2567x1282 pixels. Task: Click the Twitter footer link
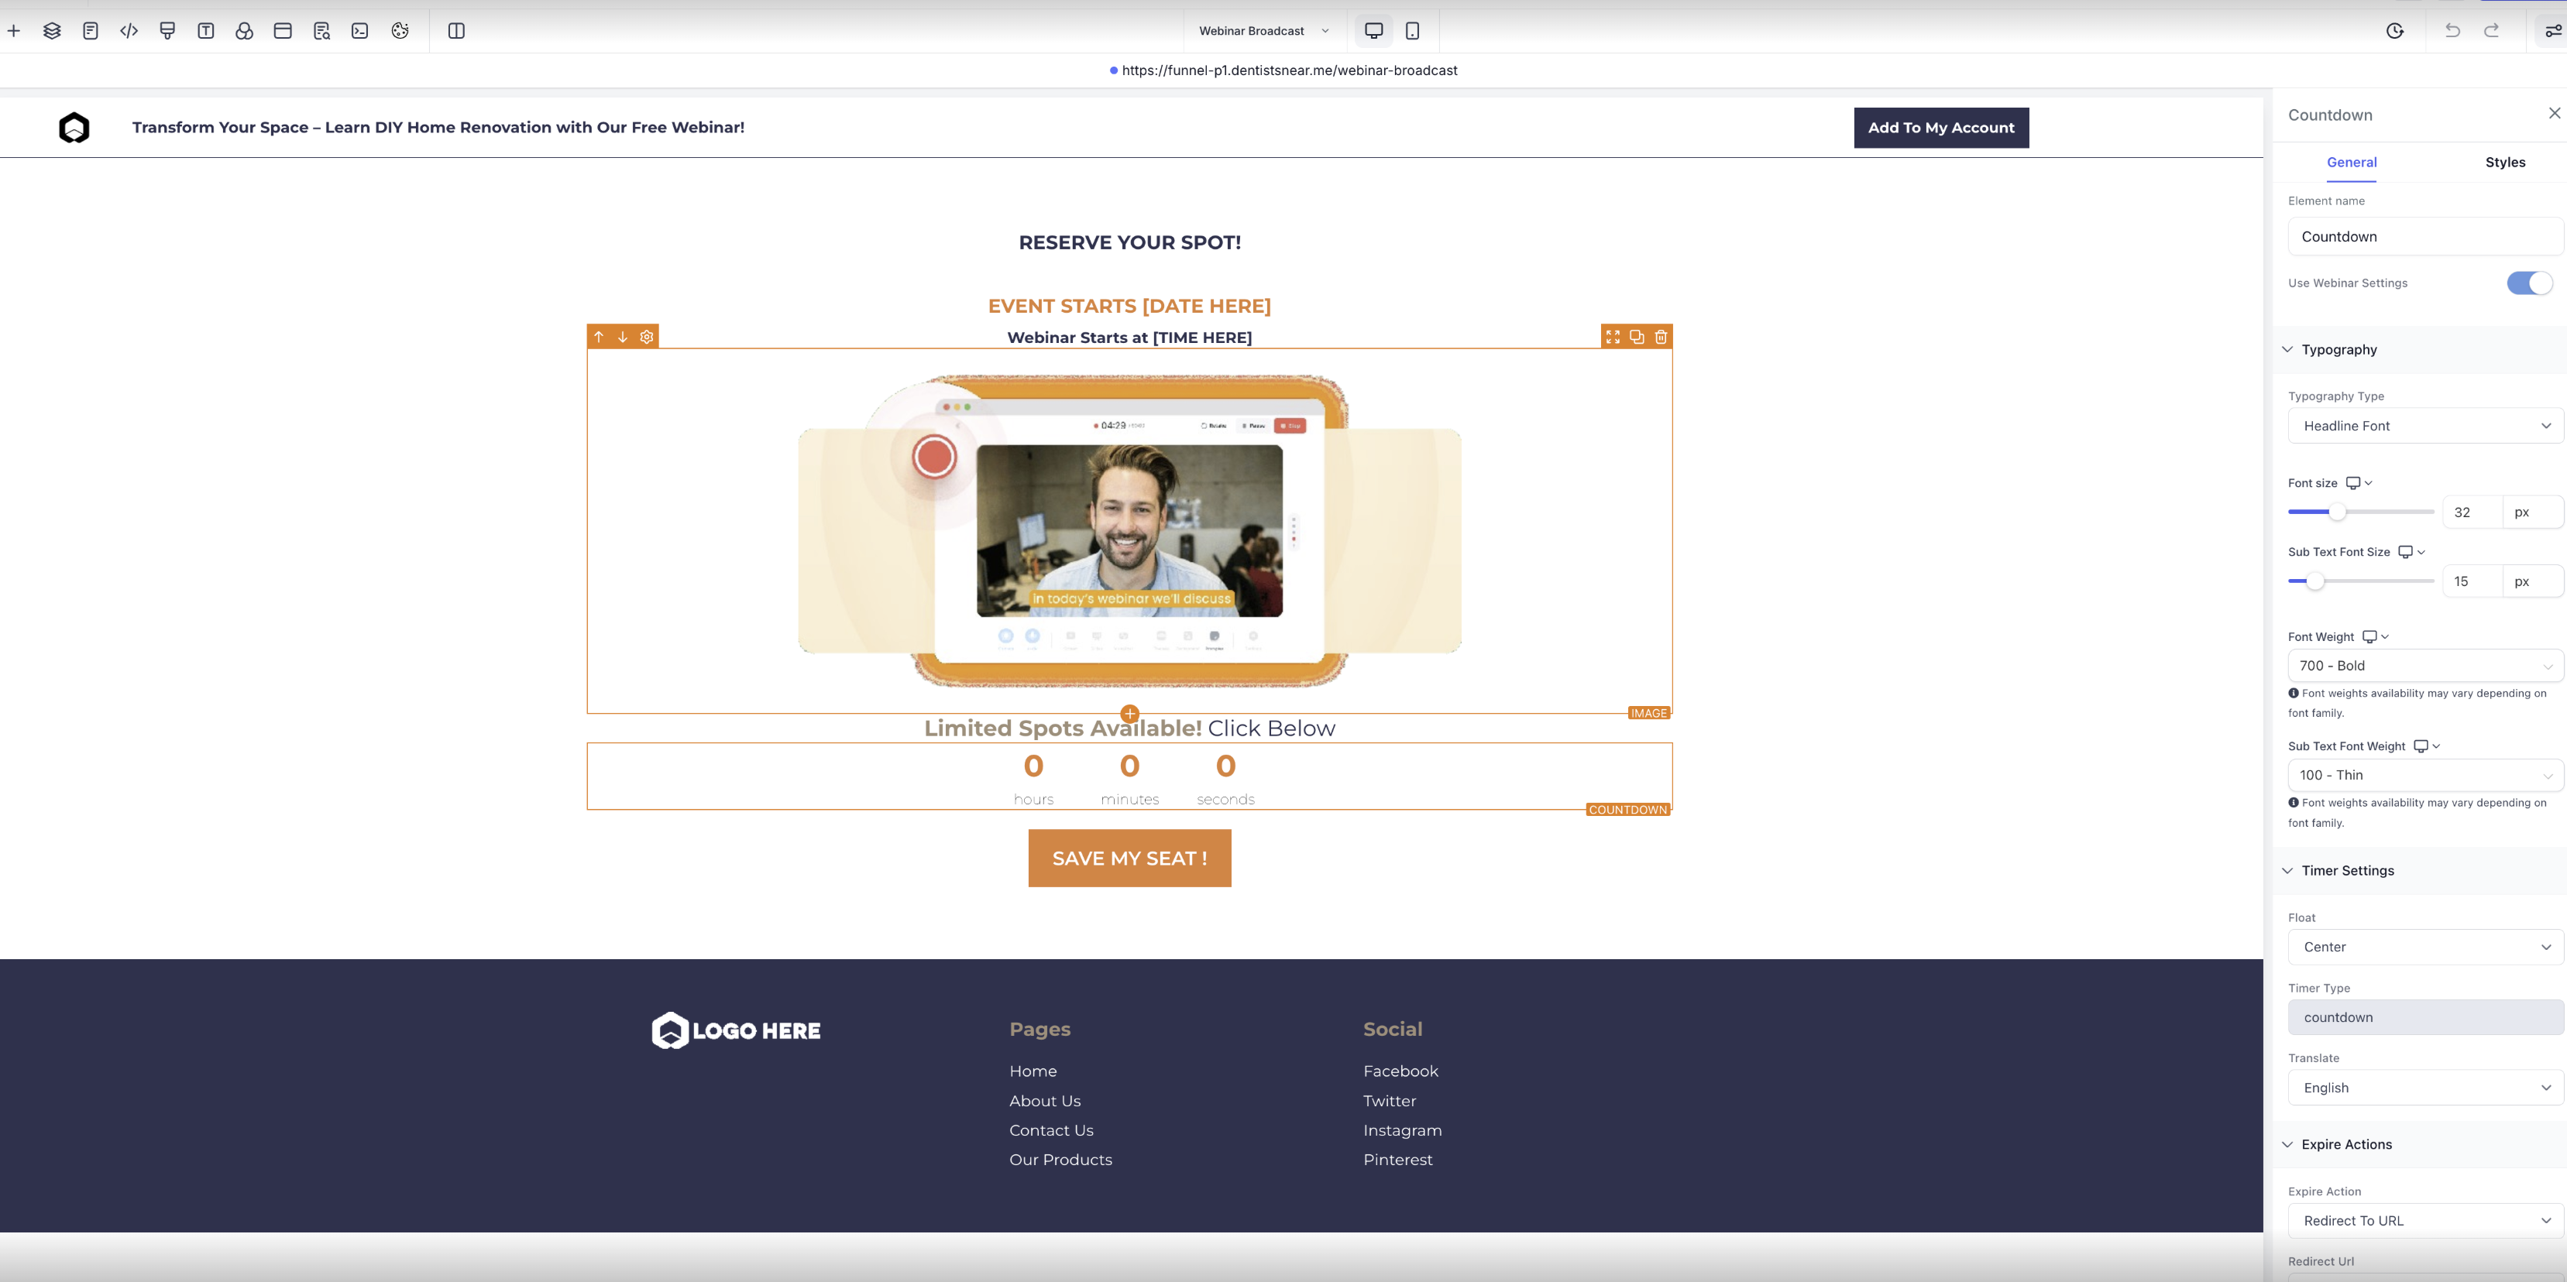[1390, 1102]
